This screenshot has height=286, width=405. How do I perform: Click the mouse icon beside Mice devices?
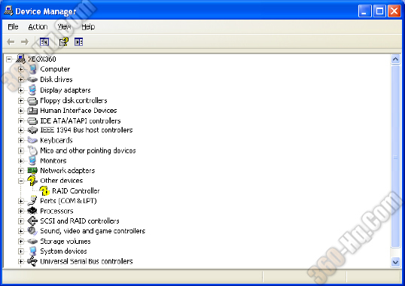[x=32, y=151]
